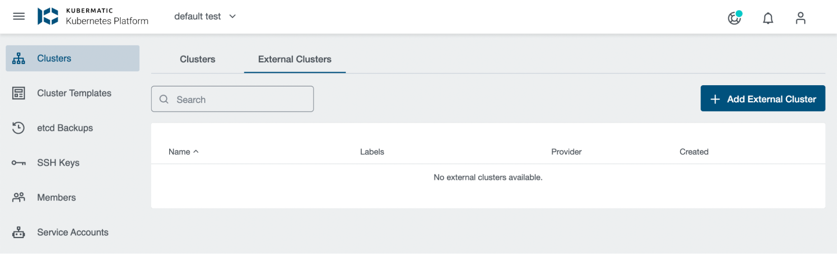Navigate to Cluster Templates
The width and height of the screenshot is (837, 254).
point(74,93)
